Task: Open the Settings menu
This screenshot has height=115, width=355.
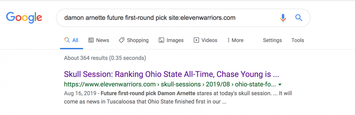Action: coord(272,40)
